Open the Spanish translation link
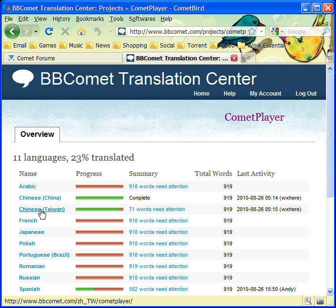Screen dimensions: 336x308 click(30, 289)
